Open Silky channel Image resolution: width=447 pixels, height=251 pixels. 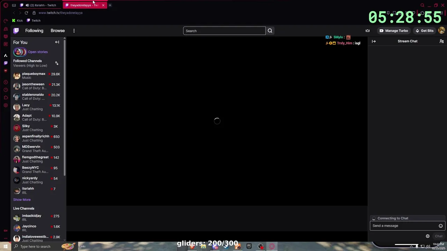tap(37, 128)
